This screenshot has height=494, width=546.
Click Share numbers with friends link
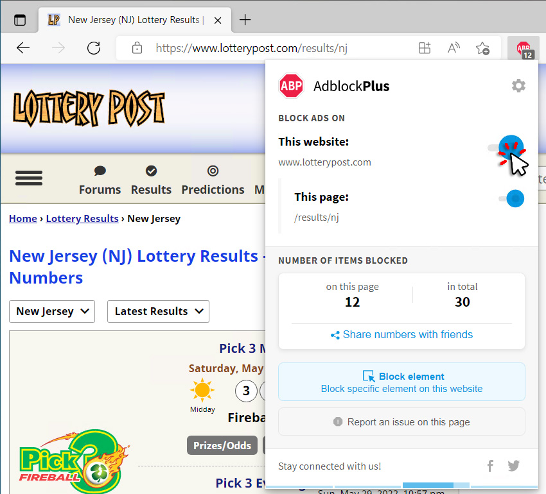[x=401, y=335]
